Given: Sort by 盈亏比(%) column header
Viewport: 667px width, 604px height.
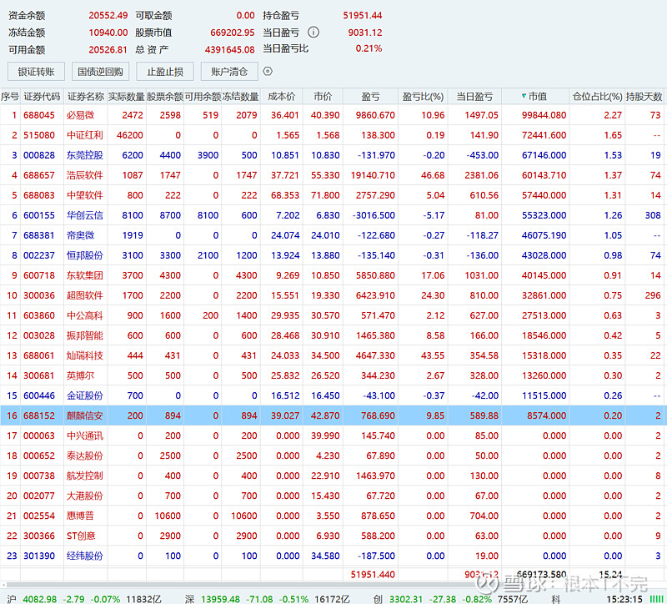Looking at the screenshot, I should coord(423,97).
